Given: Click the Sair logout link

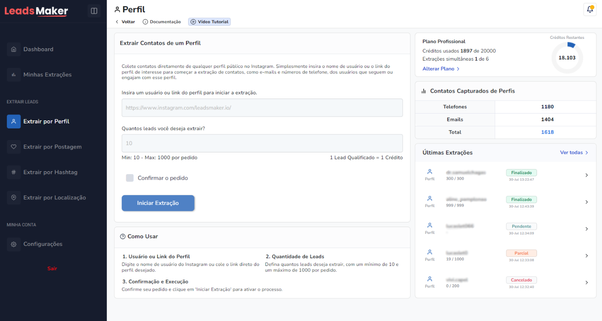Looking at the screenshot, I should 52,268.
